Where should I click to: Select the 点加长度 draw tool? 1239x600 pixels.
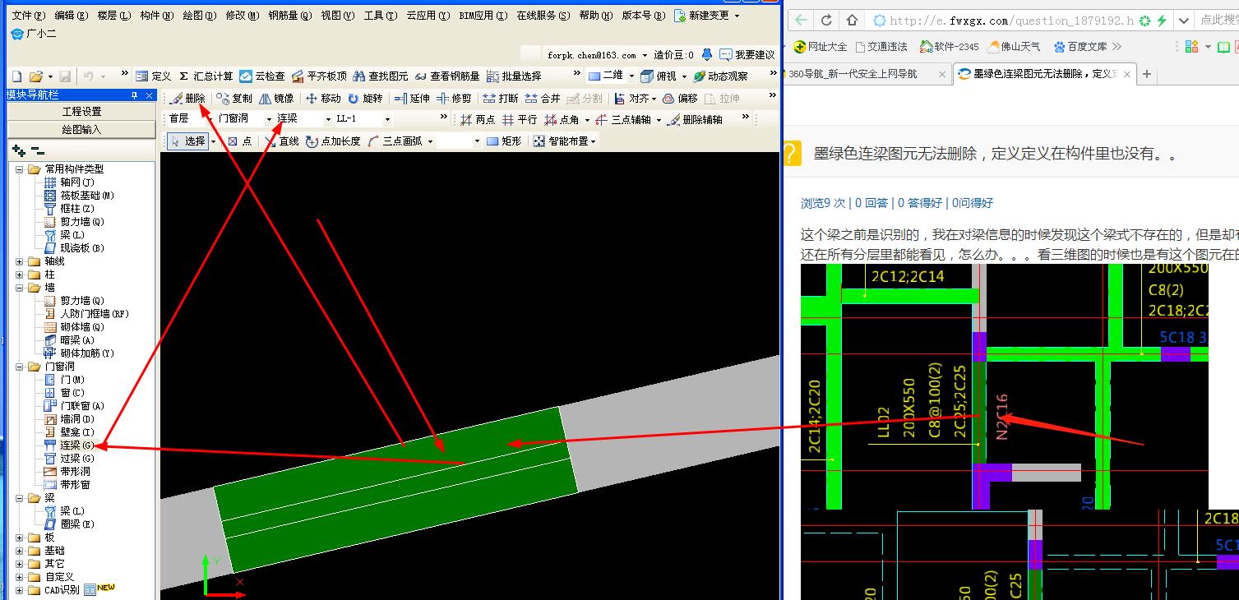(333, 141)
